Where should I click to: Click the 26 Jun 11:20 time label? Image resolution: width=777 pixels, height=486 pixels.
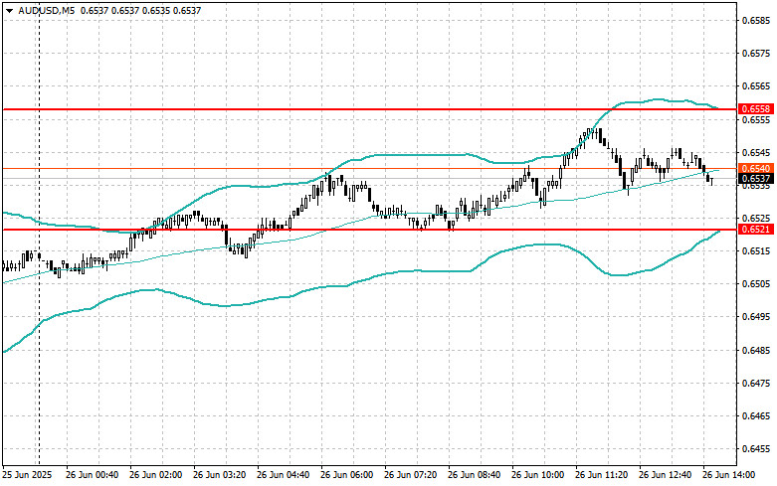(x=602, y=475)
